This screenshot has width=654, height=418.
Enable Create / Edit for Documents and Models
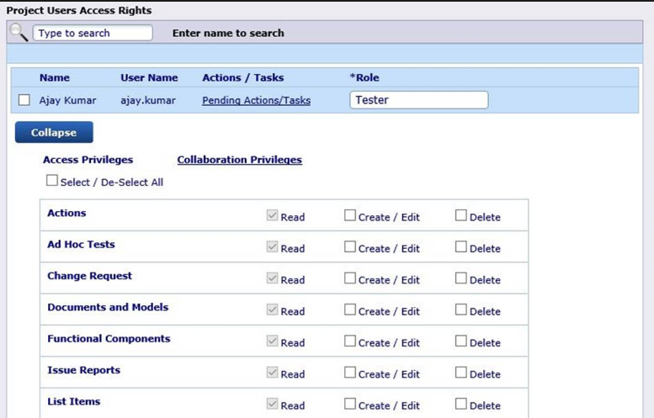(x=350, y=310)
